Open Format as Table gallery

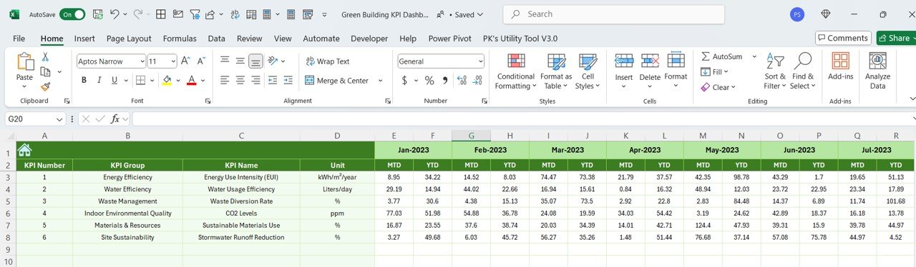point(555,71)
